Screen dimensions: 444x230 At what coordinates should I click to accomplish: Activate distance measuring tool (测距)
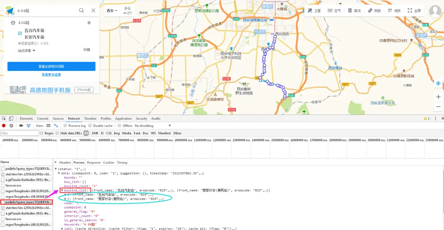click(x=374, y=11)
